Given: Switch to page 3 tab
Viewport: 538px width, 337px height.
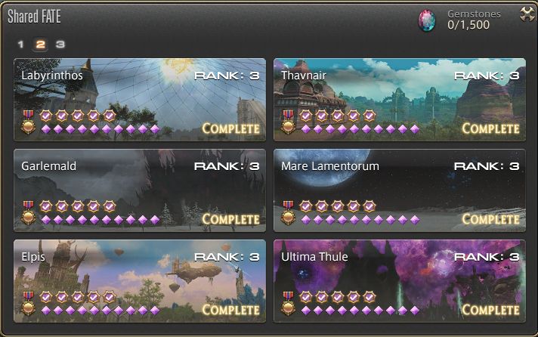Looking at the screenshot, I should coord(60,44).
